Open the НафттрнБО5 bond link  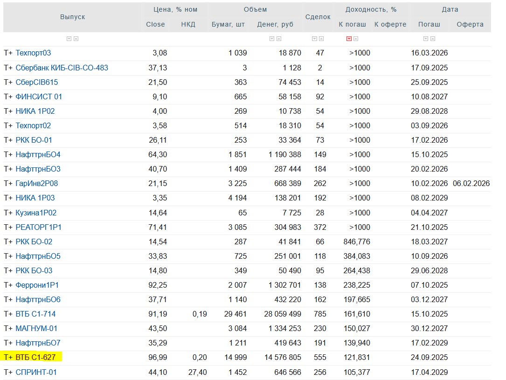(38, 256)
